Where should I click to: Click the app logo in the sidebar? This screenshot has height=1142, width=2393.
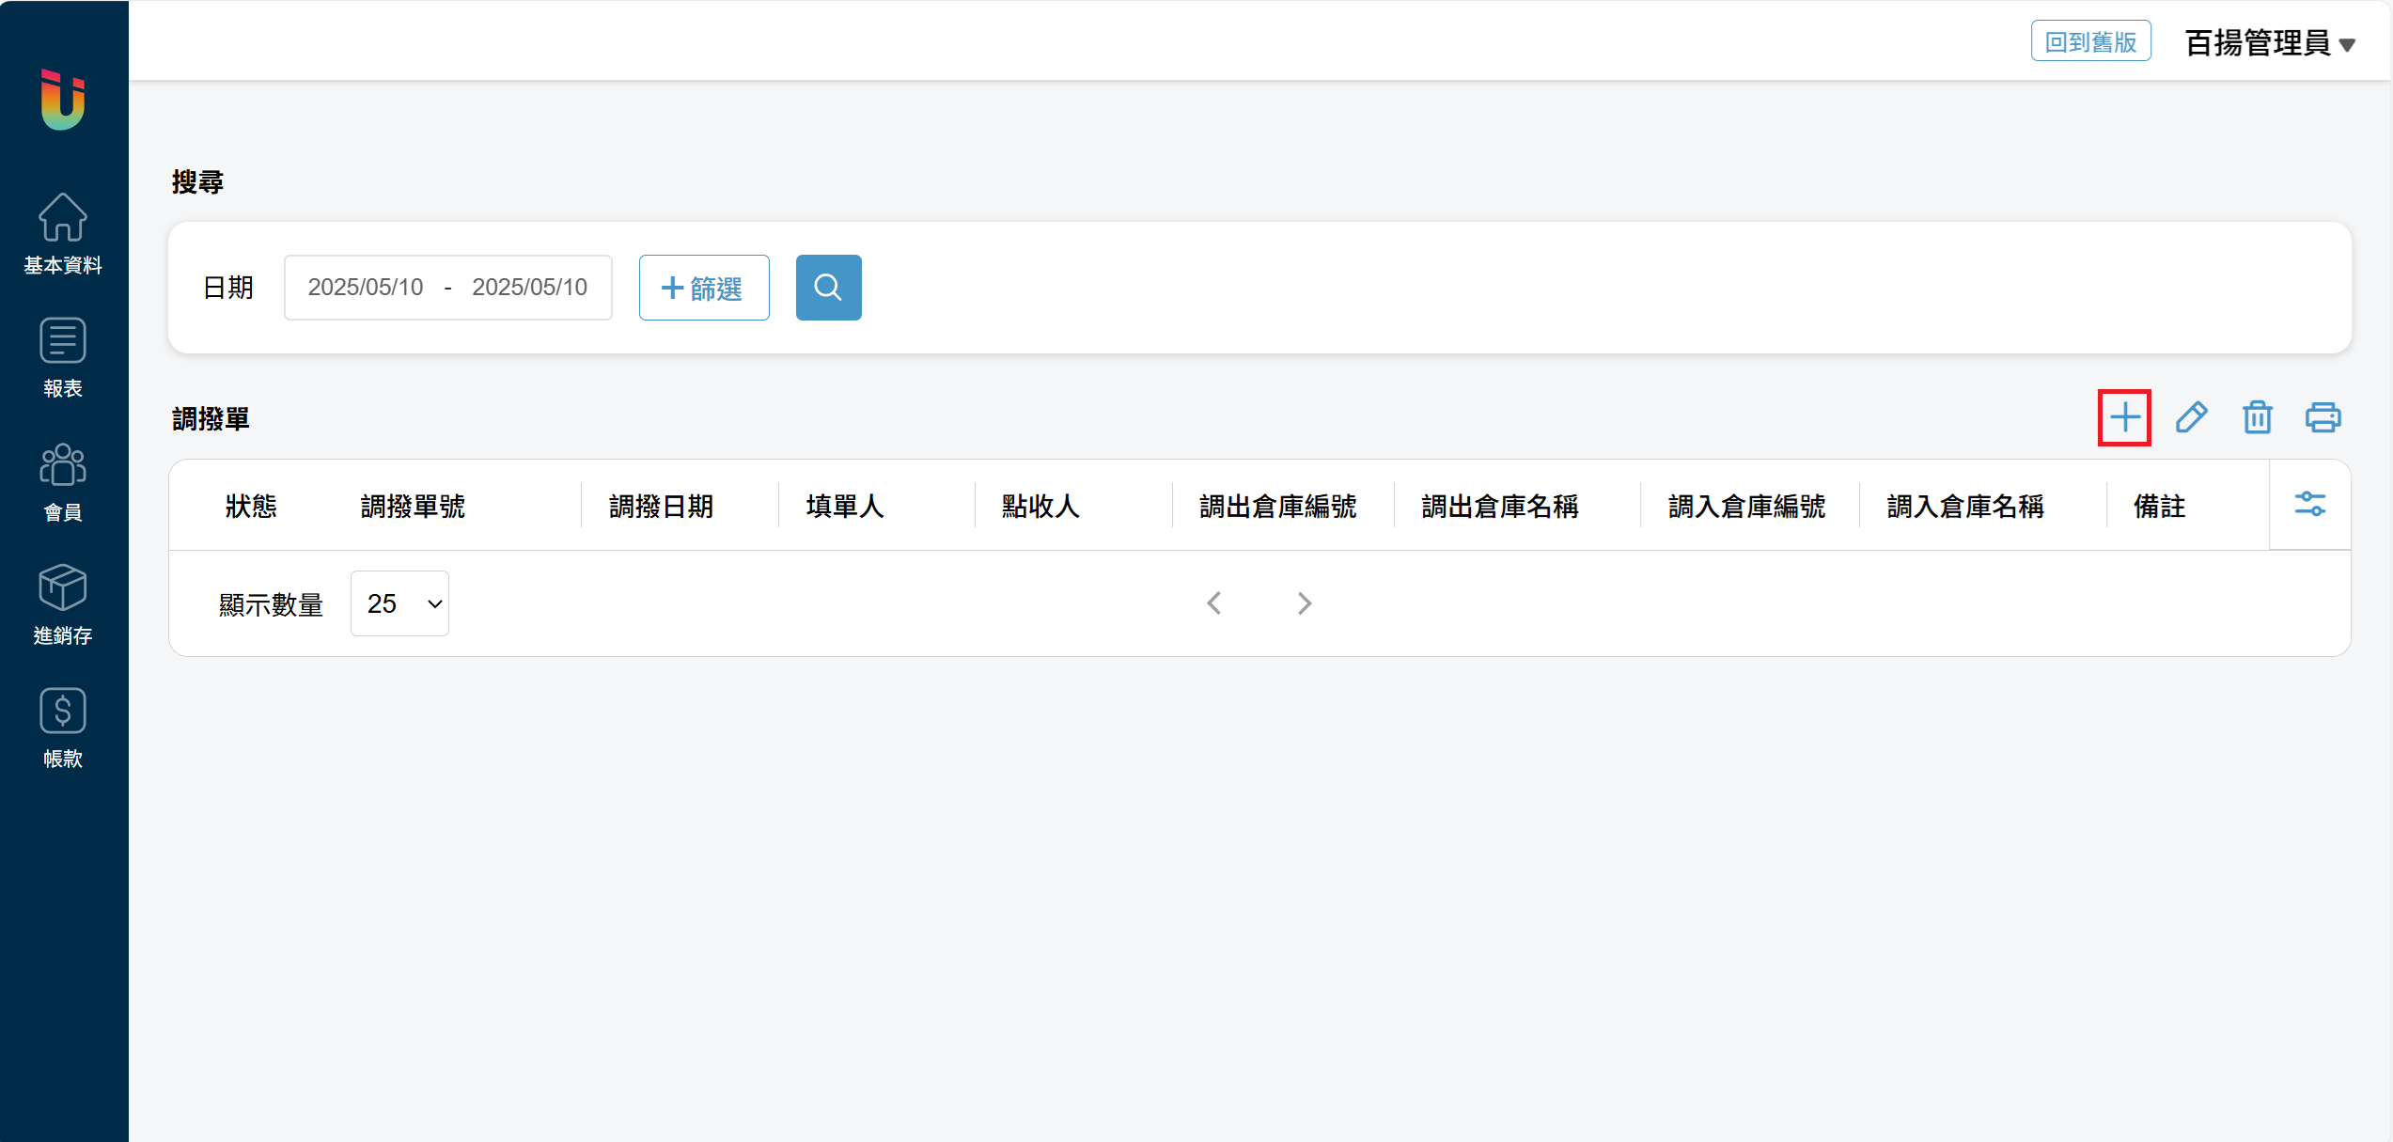pyautogui.click(x=63, y=100)
